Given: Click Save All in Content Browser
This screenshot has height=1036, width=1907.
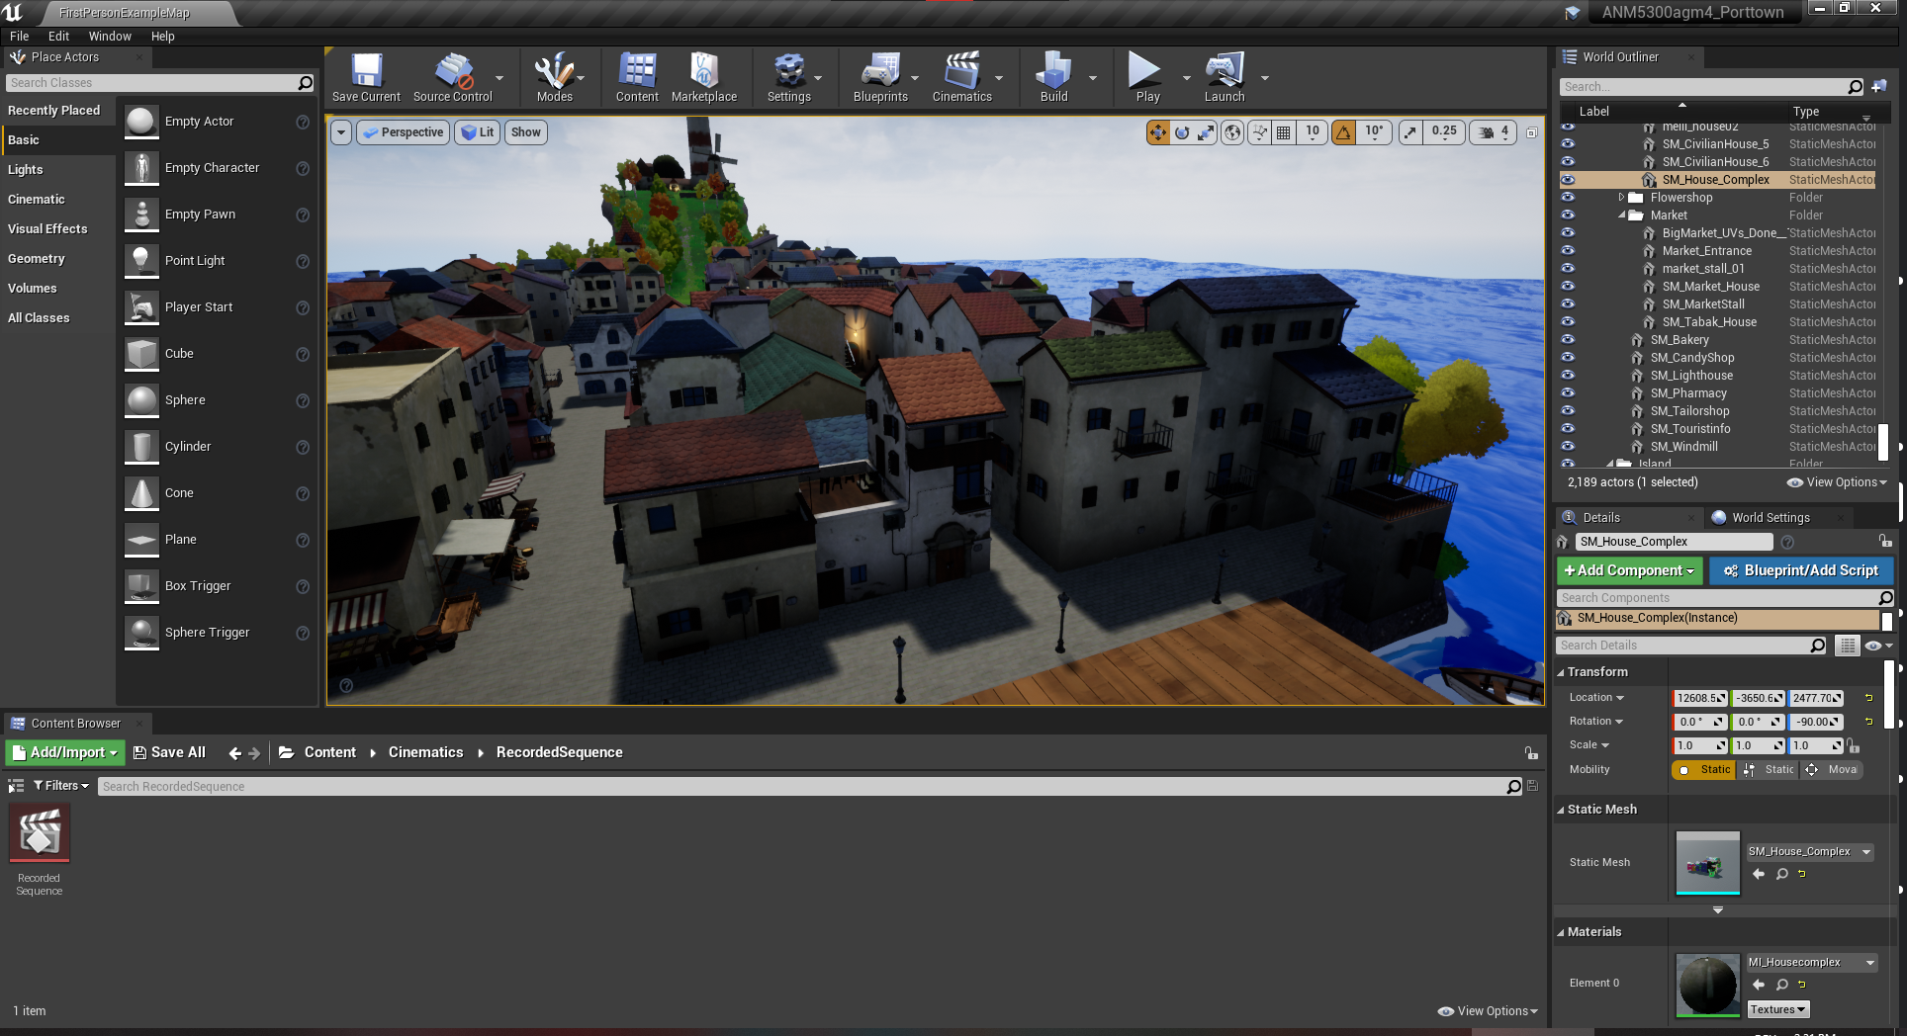Looking at the screenshot, I should pyautogui.click(x=169, y=752).
